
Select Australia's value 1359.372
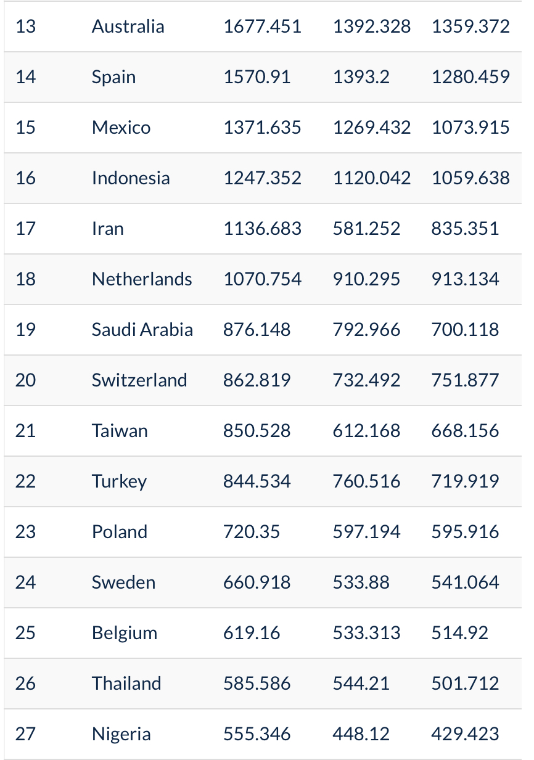(471, 27)
